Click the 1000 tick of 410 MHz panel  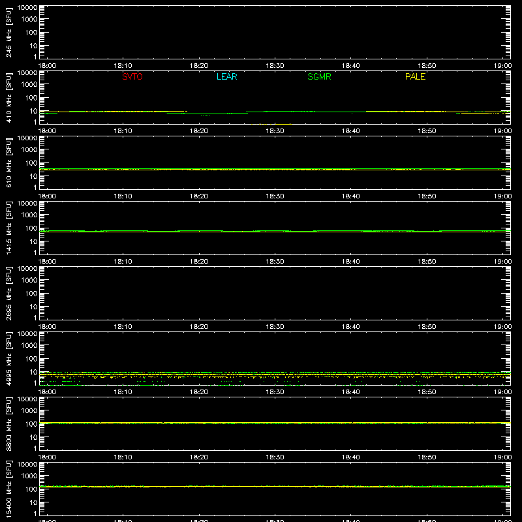pyautogui.click(x=29, y=85)
